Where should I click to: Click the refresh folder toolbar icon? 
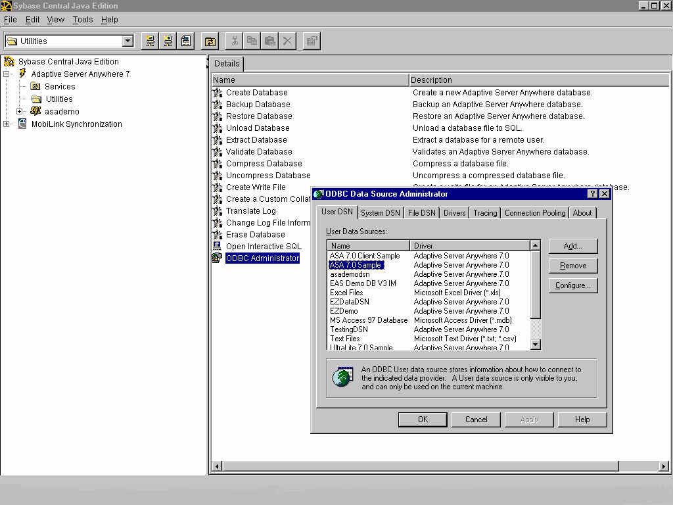click(210, 41)
